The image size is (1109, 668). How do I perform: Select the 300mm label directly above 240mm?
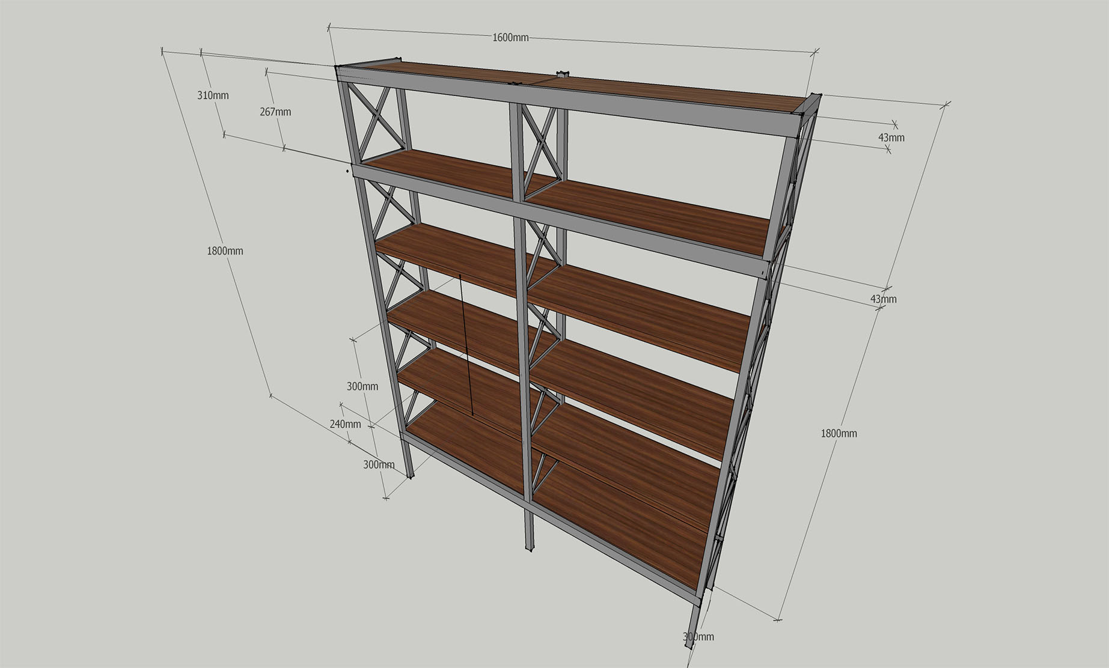coord(362,386)
